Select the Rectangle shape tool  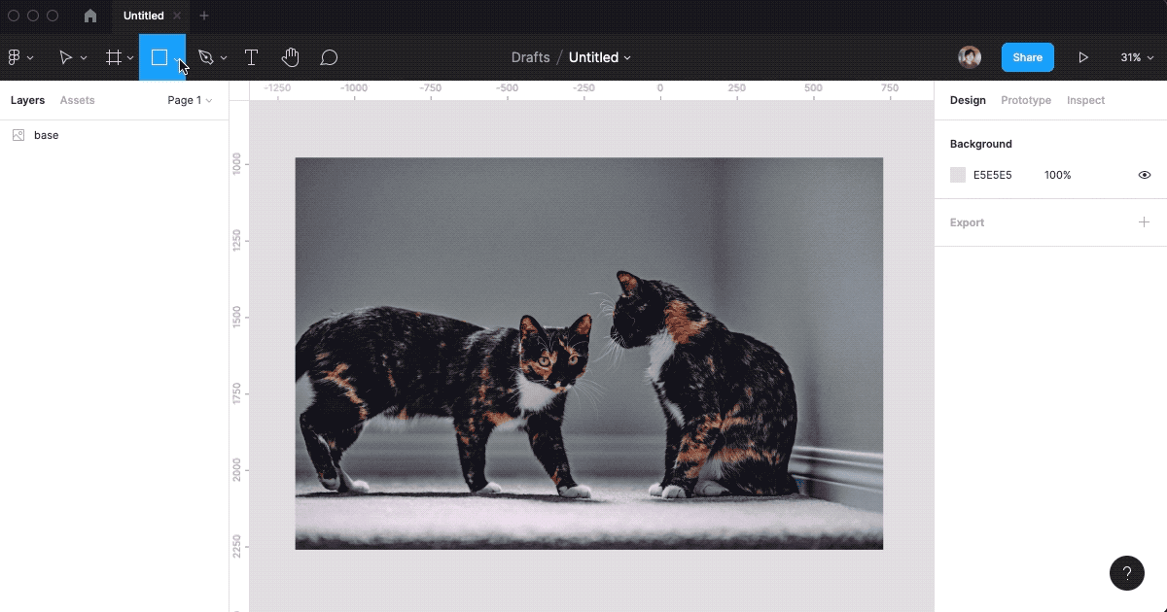tap(159, 57)
